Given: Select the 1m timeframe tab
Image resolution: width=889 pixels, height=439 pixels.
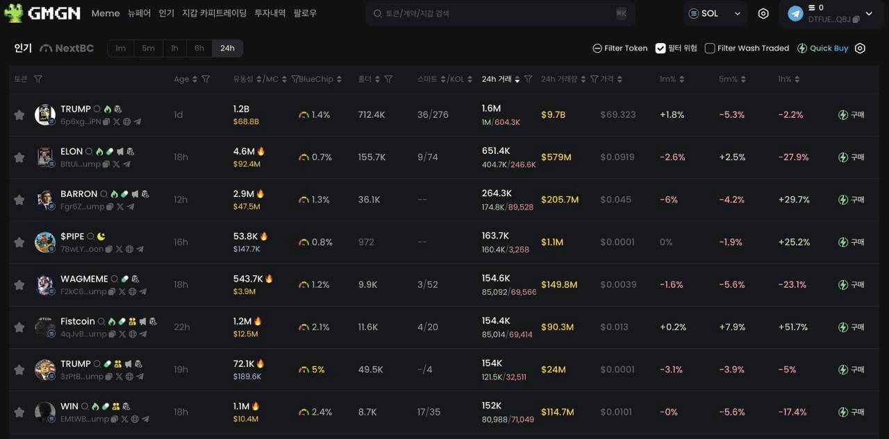Looking at the screenshot, I should [x=121, y=48].
